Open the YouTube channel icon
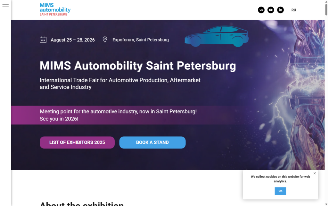 (x=271, y=10)
